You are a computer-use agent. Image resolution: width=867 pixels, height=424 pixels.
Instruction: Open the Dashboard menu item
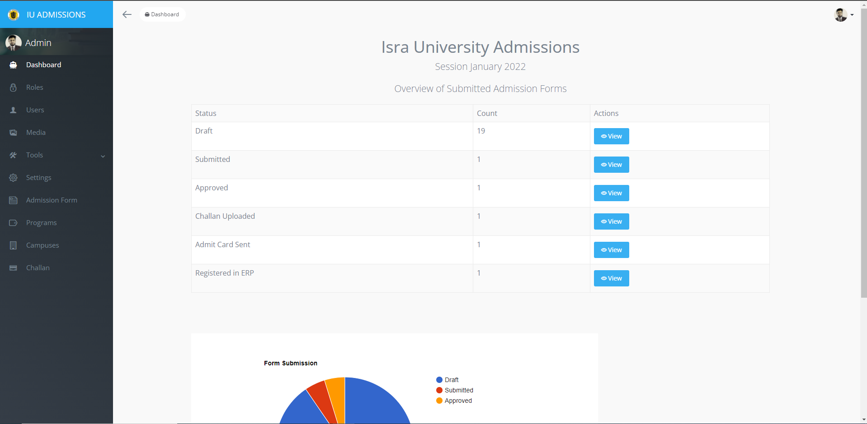point(57,65)
